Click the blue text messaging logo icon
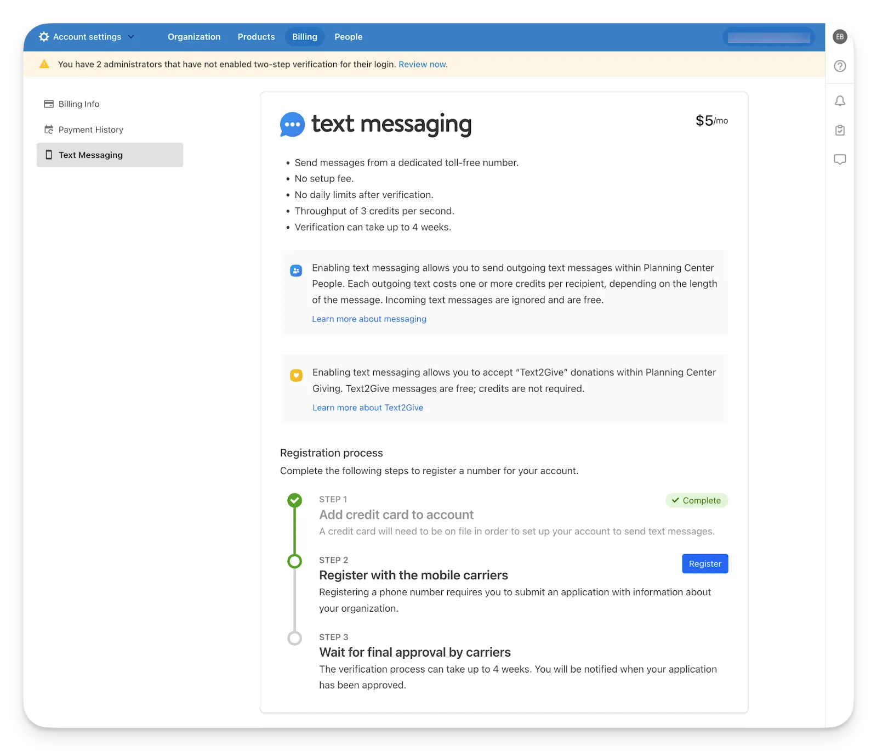This screenshot has width=877, height=751. (292, 125)
